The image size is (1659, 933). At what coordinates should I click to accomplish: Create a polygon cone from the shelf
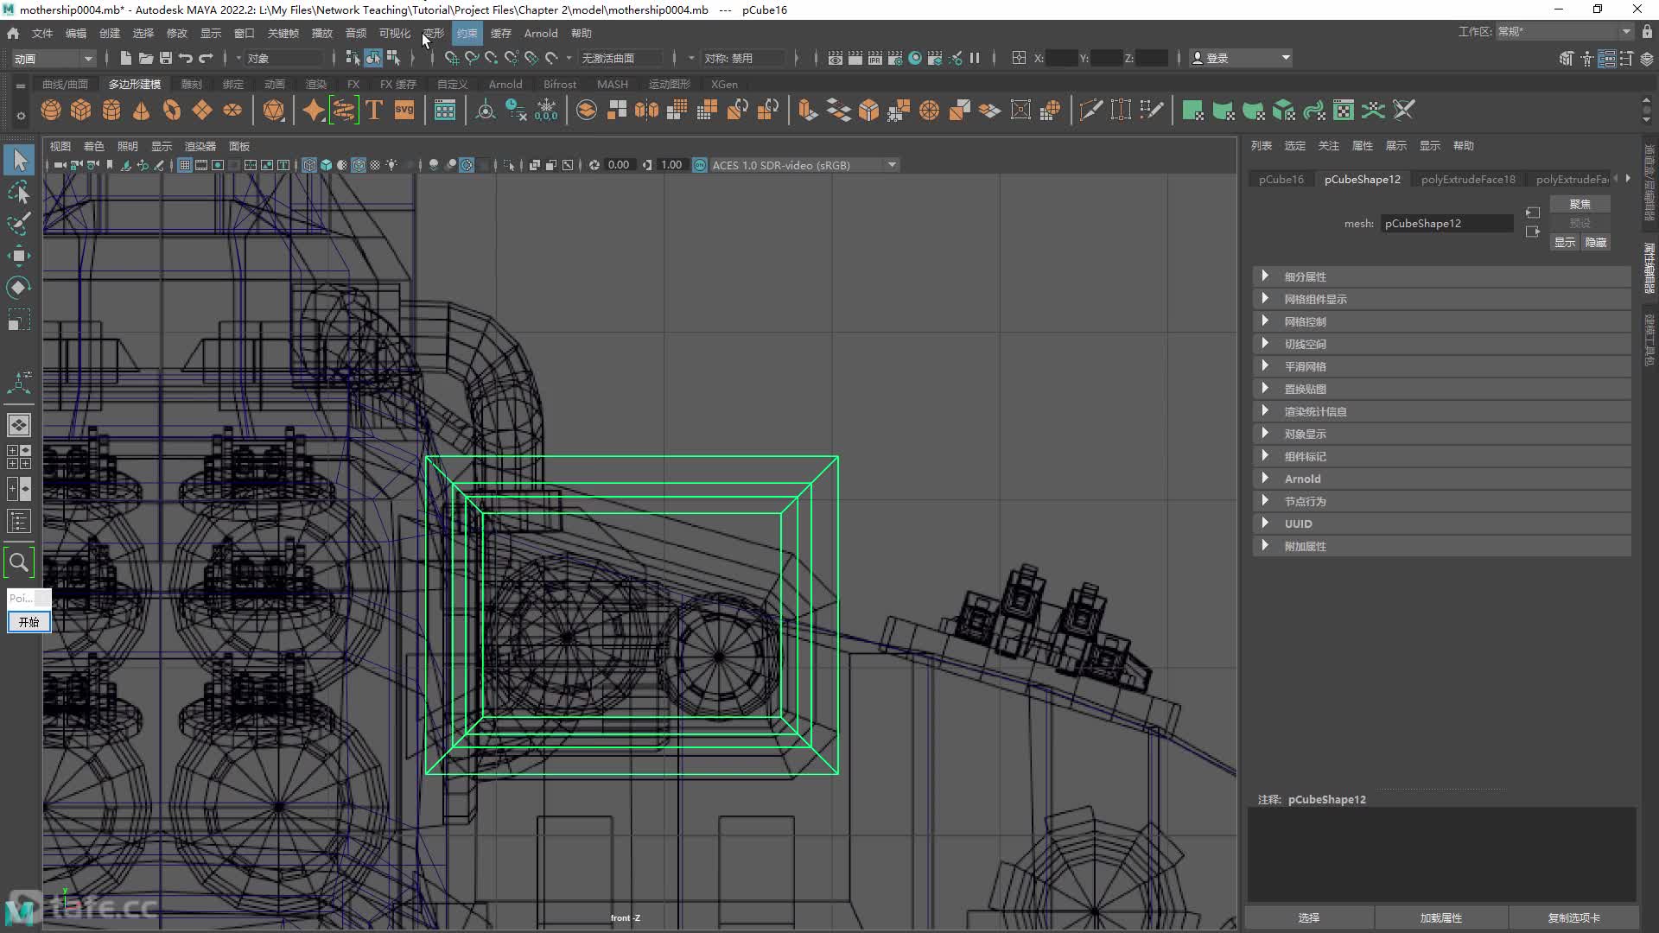pyautogui.click(x=142, y=111)
